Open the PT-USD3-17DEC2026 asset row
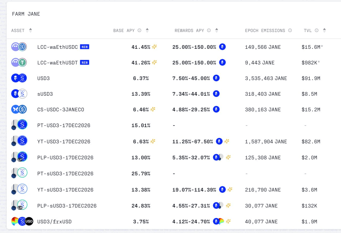 (x=174, y=125)
